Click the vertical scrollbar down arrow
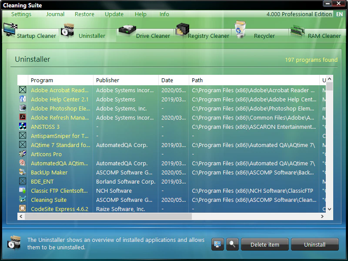Image resolution: width=348 pixels, height=261 pixels. pyautogui.click(x=329, y=209)
